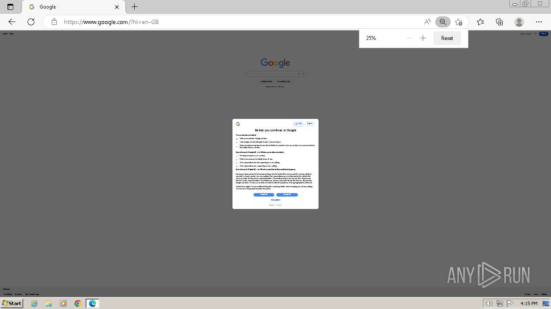Reset the page zoom level
Viewport: 551px width, 309px height.
(x=447, y=38)
